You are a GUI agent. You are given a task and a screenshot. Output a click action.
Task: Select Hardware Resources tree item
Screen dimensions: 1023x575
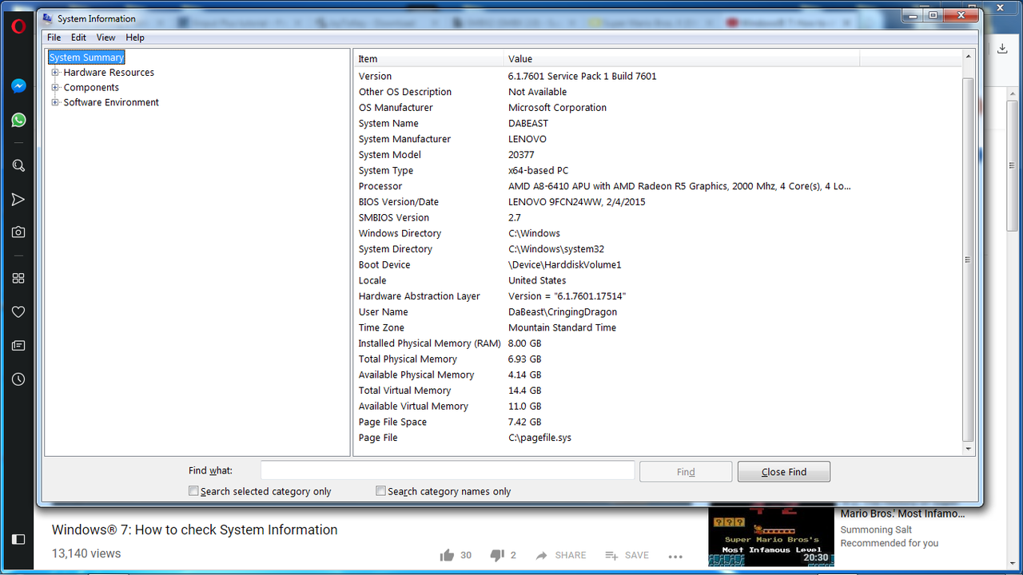[x=109, y=73]
